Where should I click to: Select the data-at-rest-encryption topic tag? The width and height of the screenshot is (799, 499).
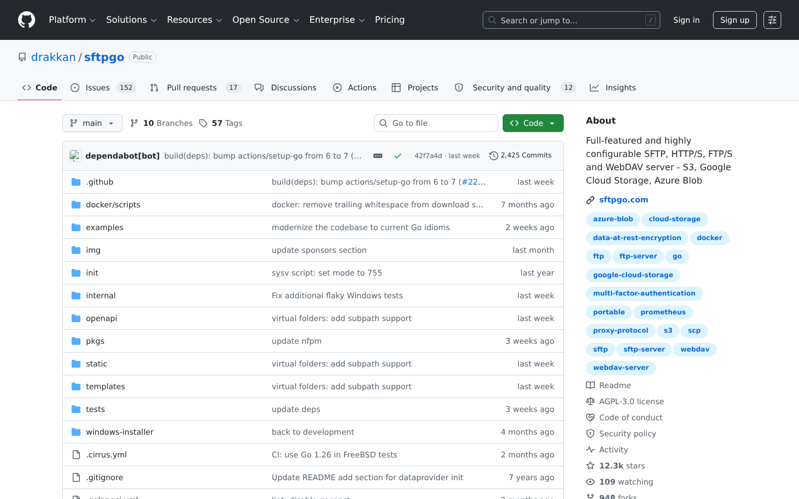[x=637, y=238]
